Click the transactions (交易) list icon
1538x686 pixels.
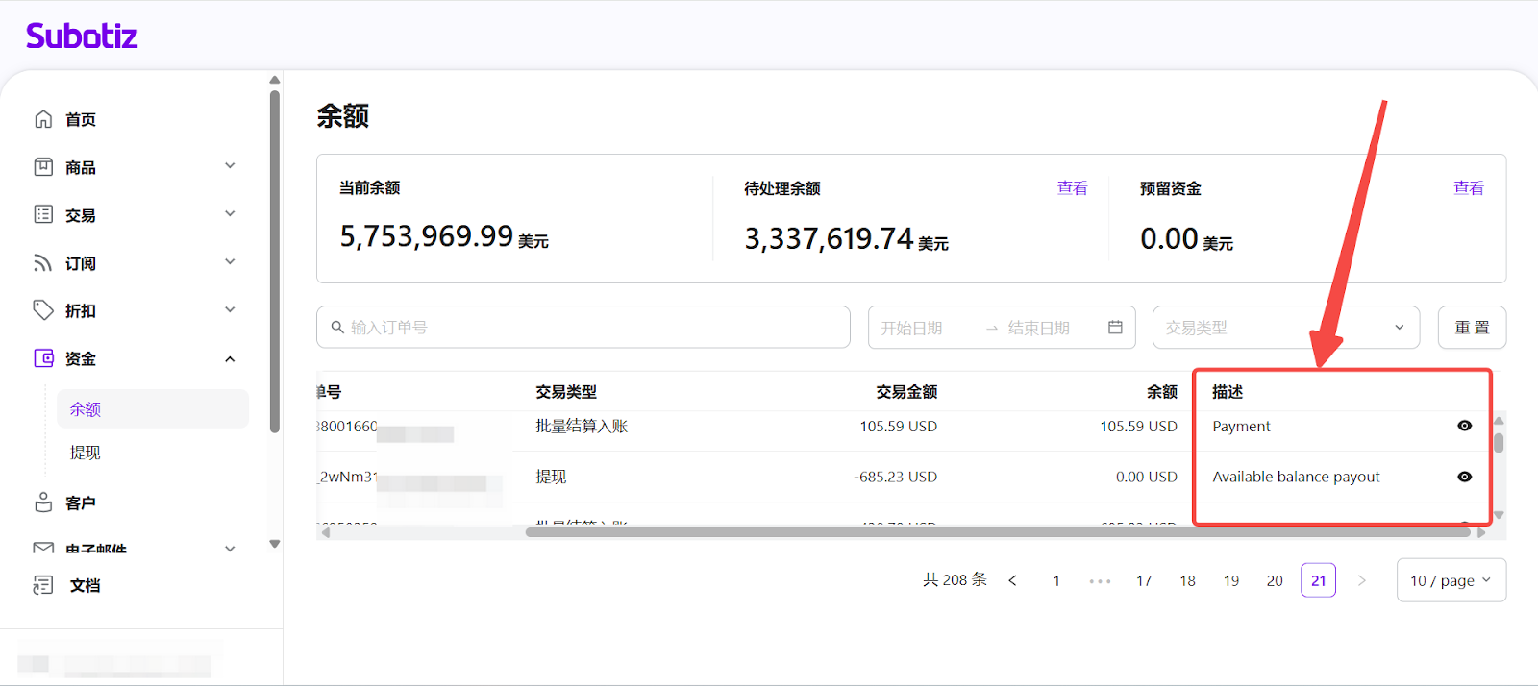43,214
